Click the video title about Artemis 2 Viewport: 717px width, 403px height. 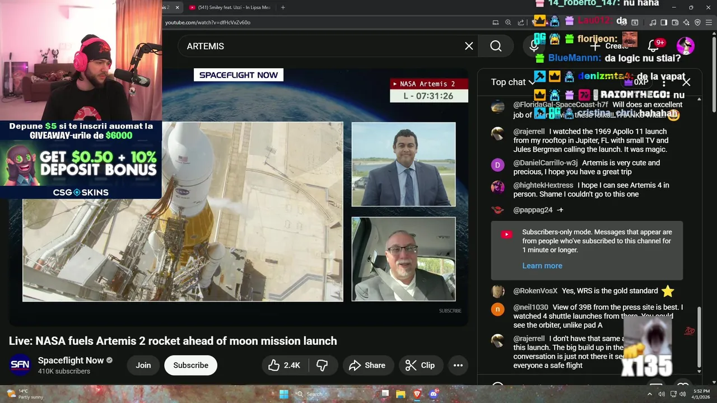click(x=173, y=341)
